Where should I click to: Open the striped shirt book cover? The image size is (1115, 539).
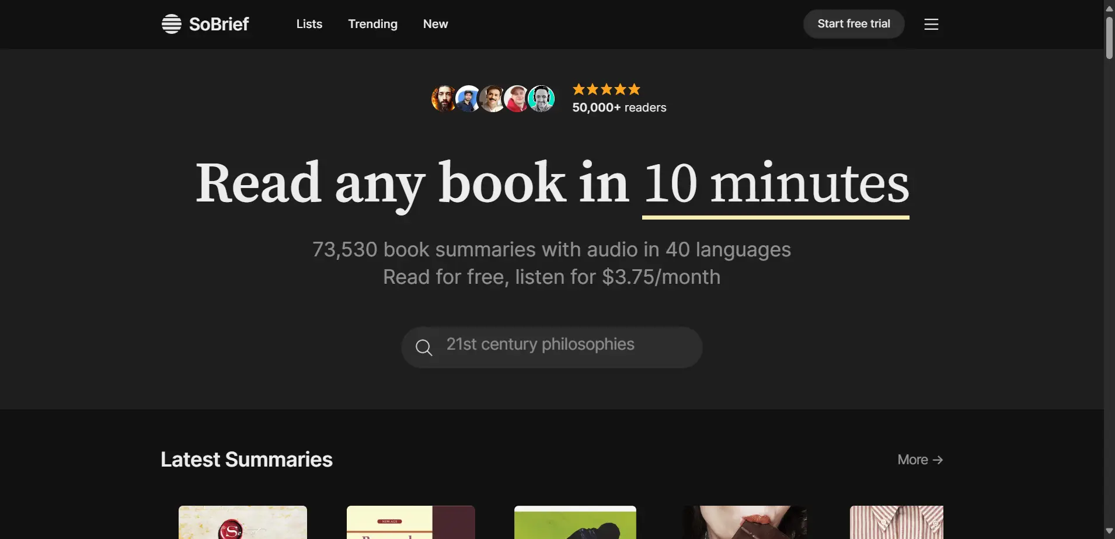click(x=896, y=523)
